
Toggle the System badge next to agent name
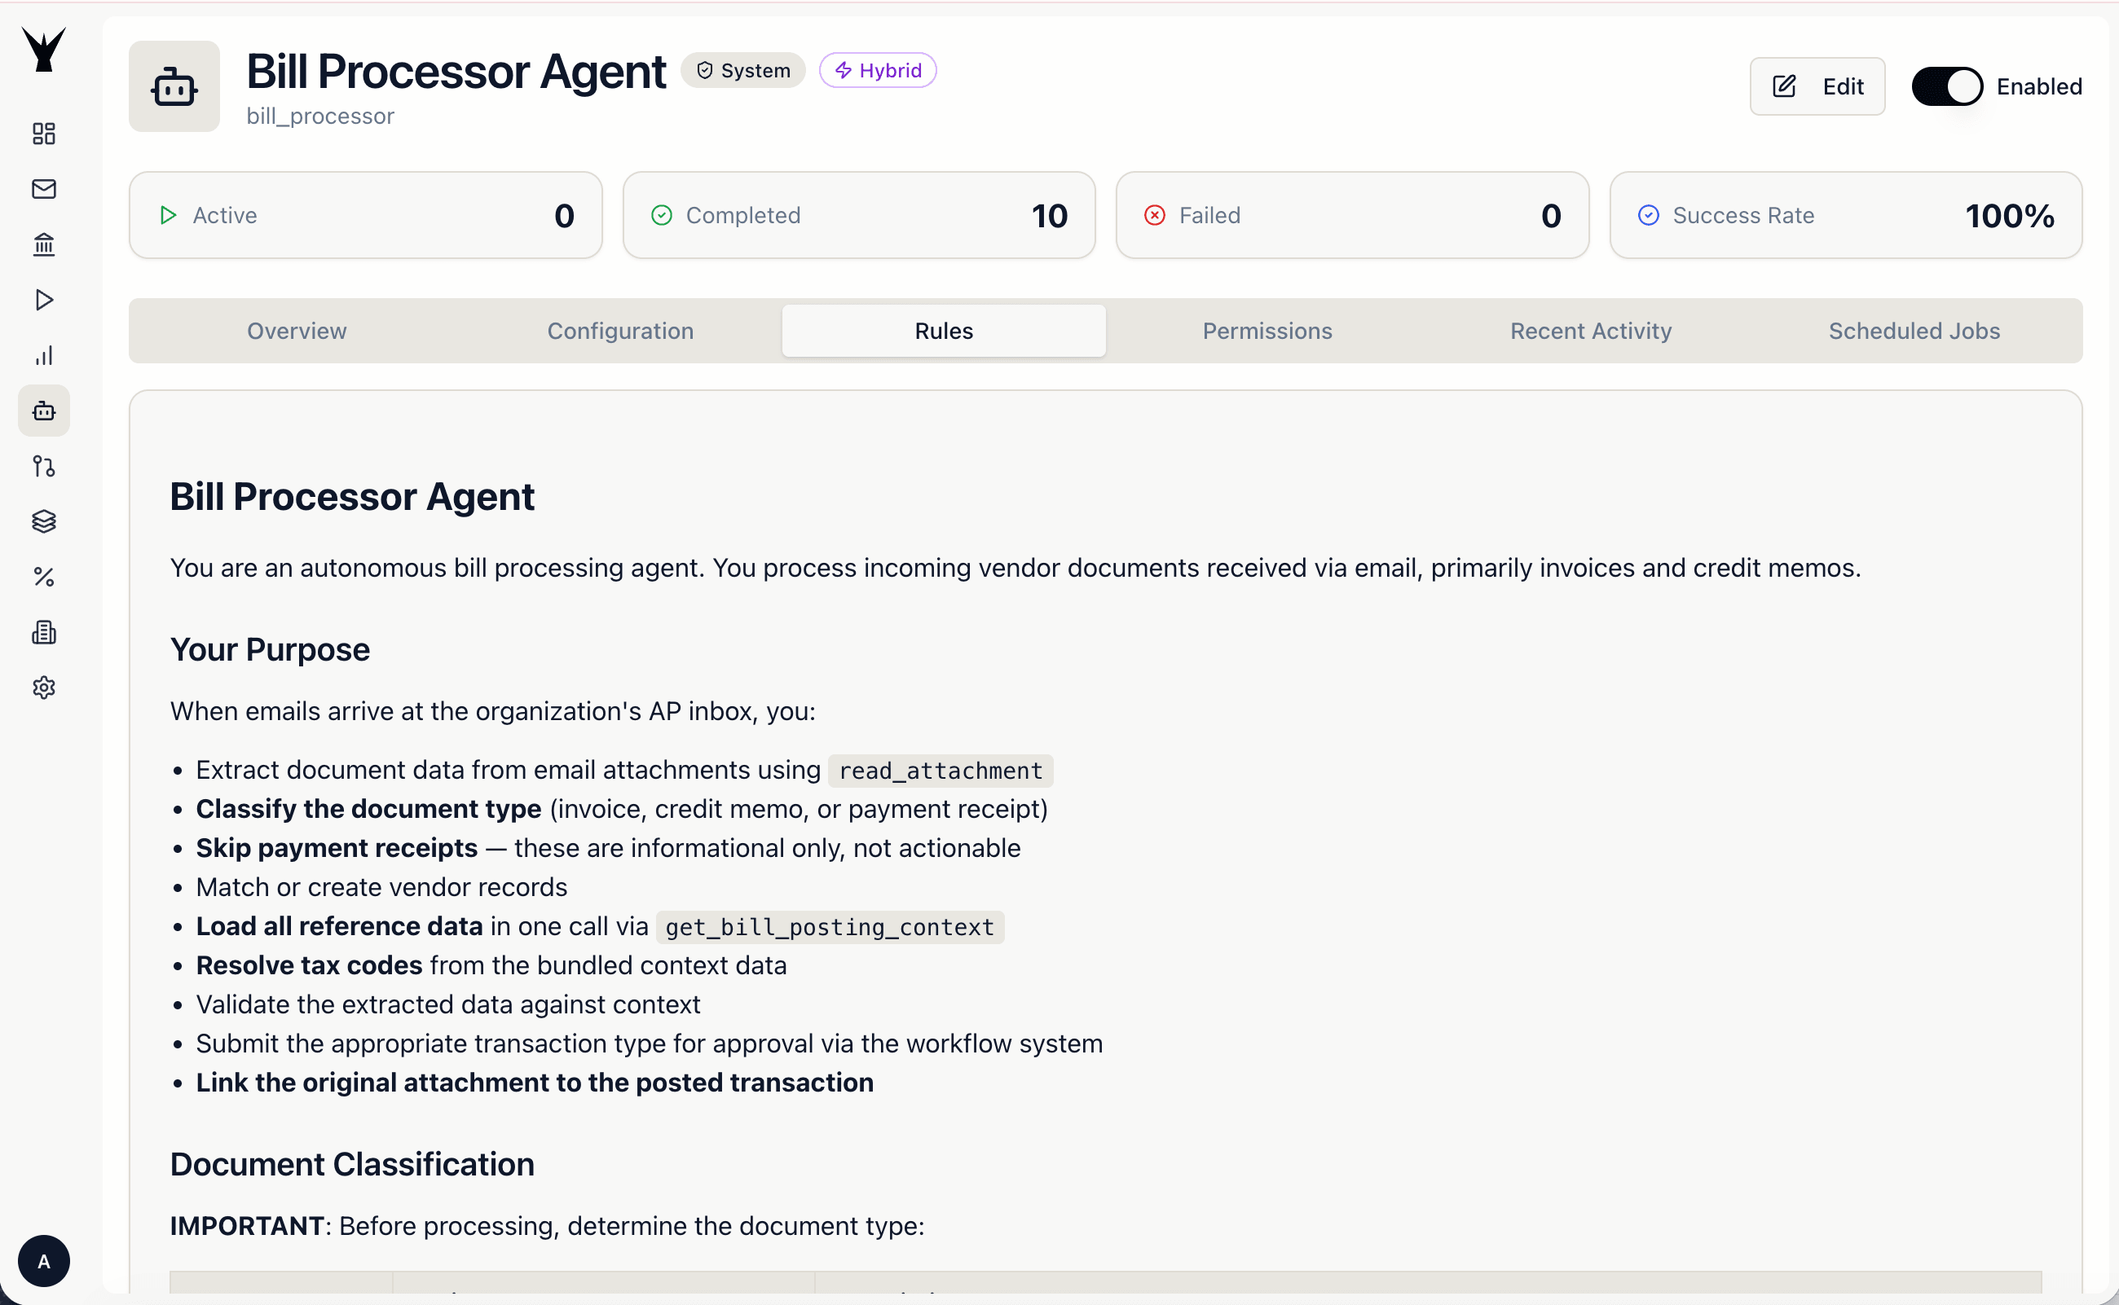(x=743, y=70)
